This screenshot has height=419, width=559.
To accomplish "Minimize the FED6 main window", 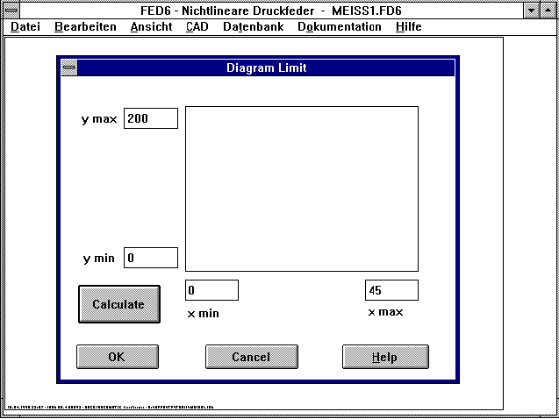I will pyautogui.click(x=531, y=10).
